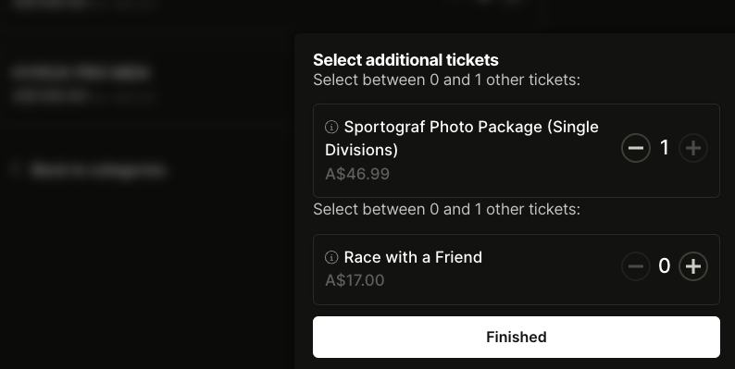735x369 pixels.
Task: Click blurred ticket title in the background
Action: (81, 72)
